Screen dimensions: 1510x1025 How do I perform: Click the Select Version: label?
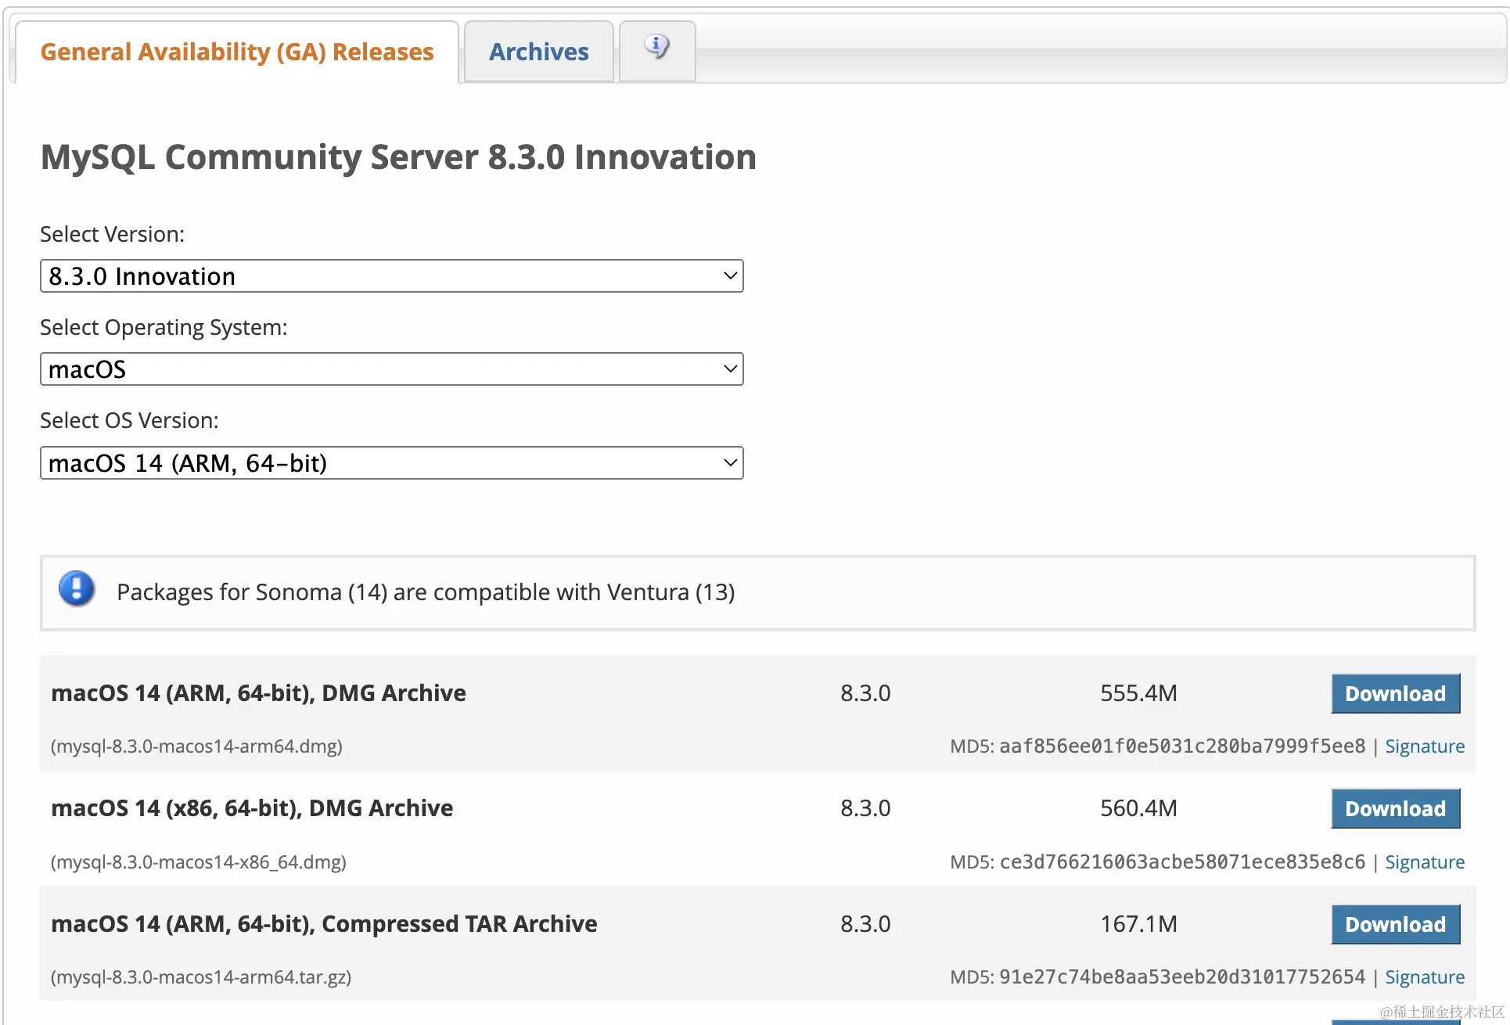click(x=112, y=234)
